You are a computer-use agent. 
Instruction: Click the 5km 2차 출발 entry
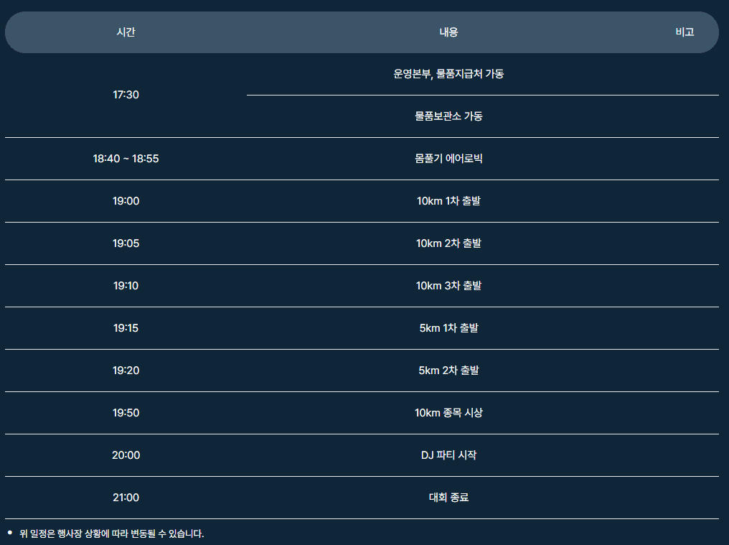[x=448, y=371]
